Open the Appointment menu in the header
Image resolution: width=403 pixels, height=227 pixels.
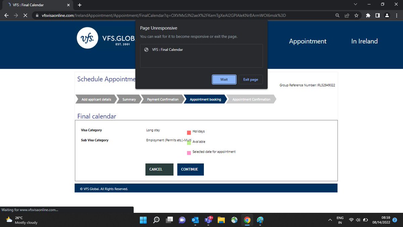[308, 41]
